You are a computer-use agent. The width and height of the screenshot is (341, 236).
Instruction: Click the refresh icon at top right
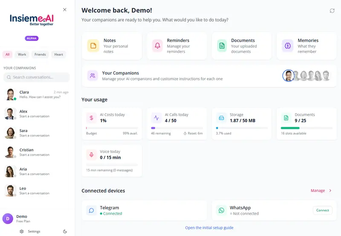coord(332,11)
